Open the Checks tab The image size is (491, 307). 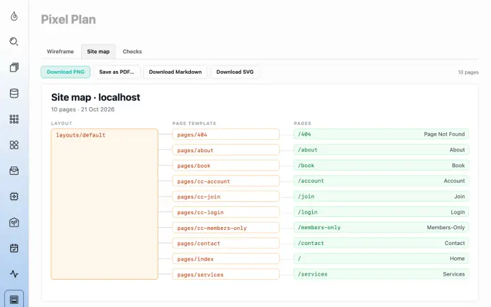tap(132, 51)
